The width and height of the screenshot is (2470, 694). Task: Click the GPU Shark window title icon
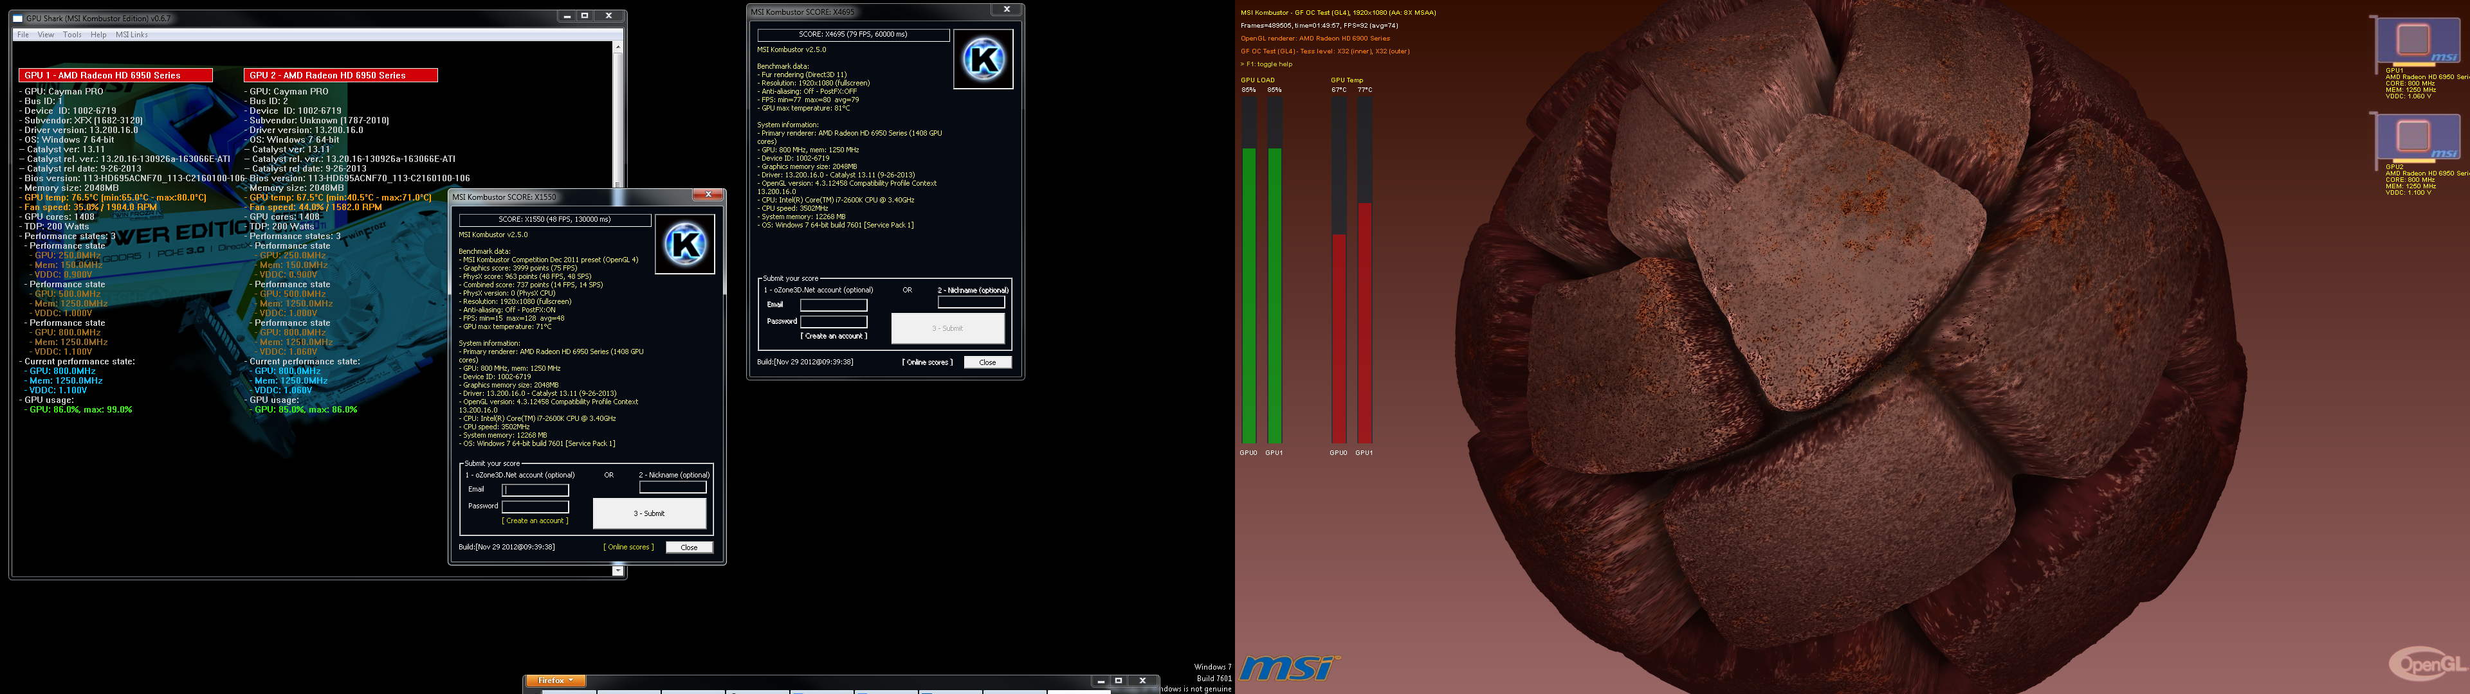18,18
